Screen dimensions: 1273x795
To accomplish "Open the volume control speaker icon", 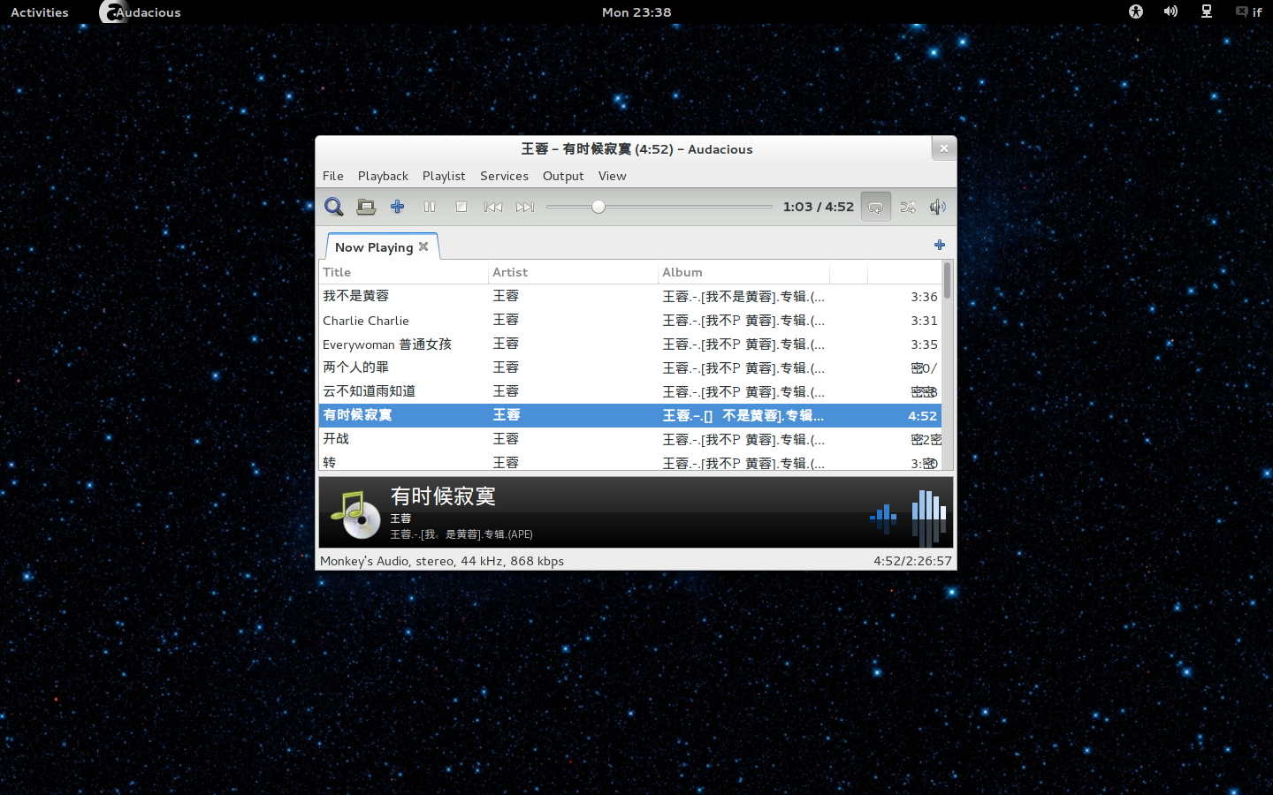I will [938, 207].
